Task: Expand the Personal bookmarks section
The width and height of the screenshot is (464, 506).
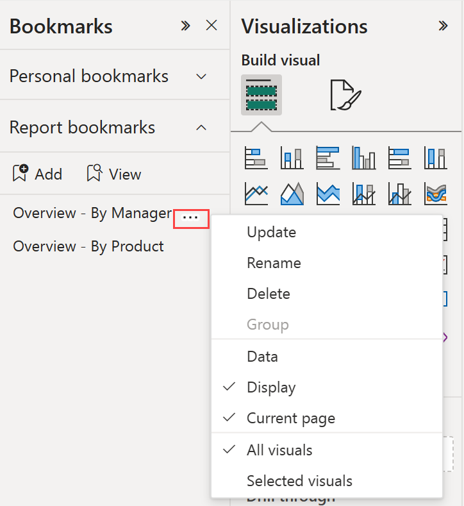Action: 201,76
